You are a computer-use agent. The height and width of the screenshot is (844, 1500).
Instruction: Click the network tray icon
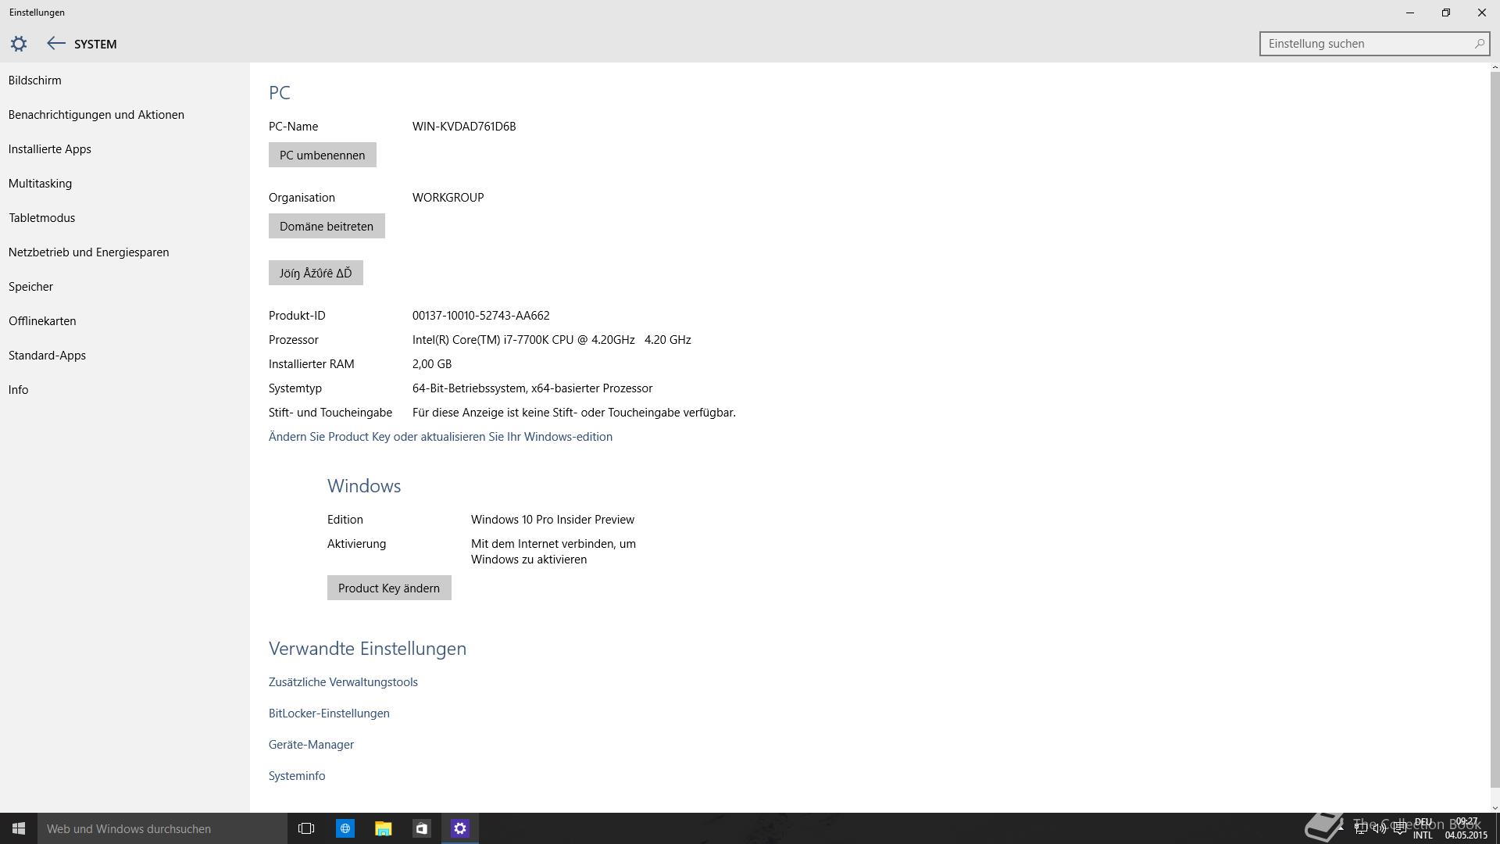click(x=1360, y=828)
